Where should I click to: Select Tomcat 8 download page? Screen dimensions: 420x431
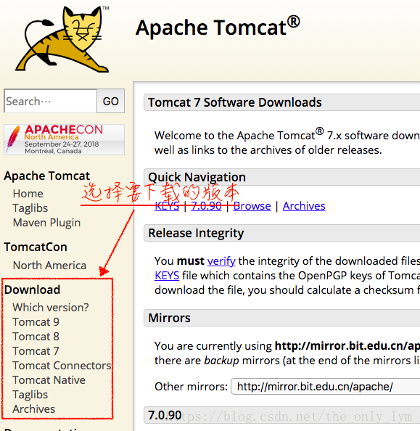(x=36, y=337)
